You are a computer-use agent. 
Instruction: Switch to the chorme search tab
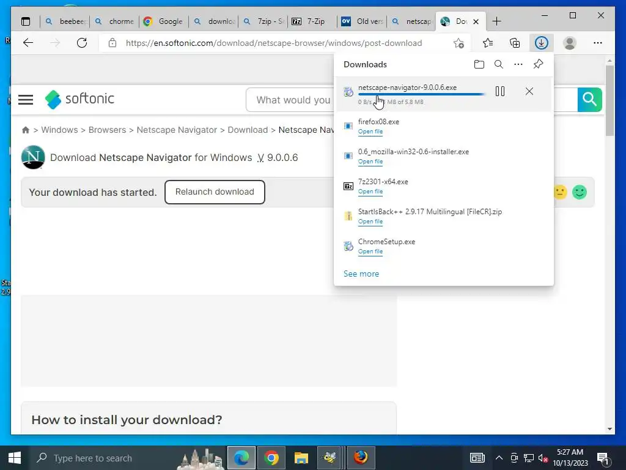115,21
